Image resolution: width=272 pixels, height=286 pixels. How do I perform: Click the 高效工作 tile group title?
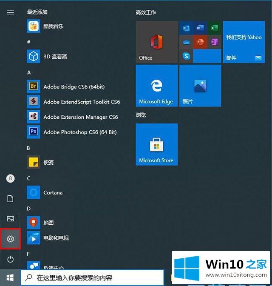point(146,12)
